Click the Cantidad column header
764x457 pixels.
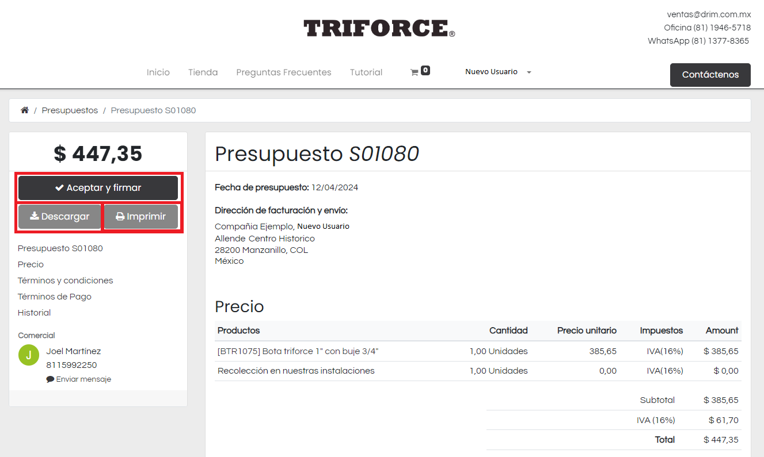(508, 331)
